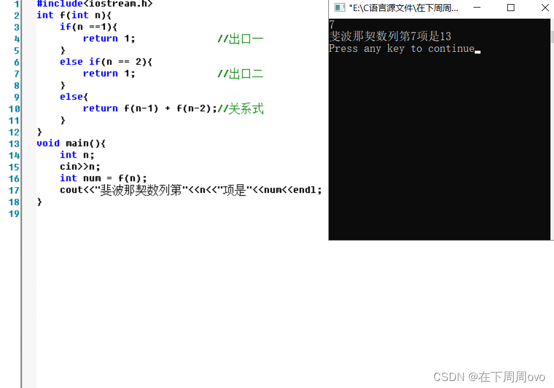The image size is (554, 388).
Task: Close the console window
Action: [545, 8]
